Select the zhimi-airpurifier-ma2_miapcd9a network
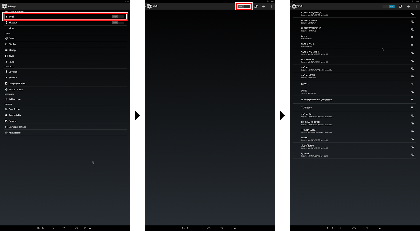 coord(355,100)
